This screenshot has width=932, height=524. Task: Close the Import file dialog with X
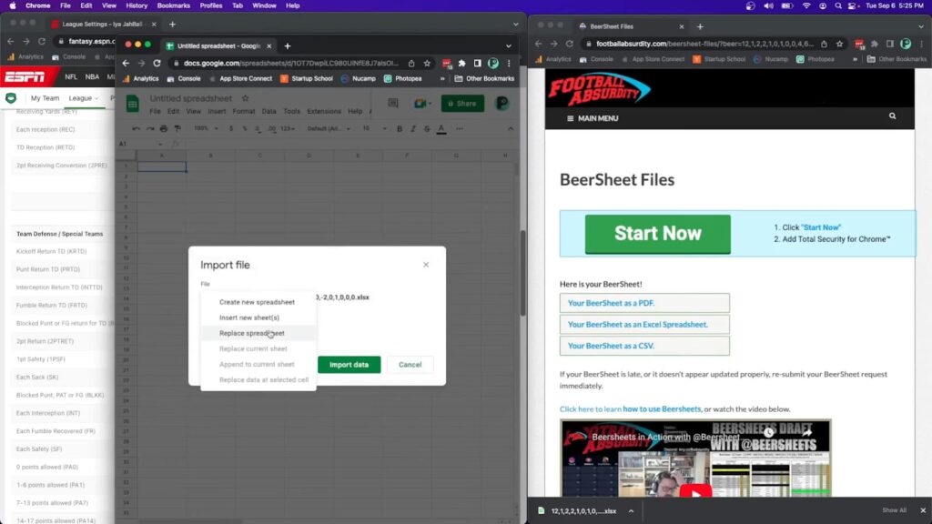tap(426, 265)
